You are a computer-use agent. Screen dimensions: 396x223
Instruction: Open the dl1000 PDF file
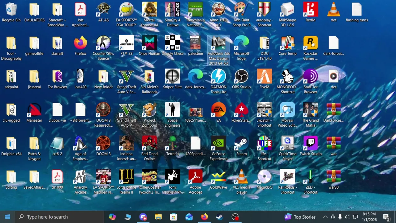click(57, 180)
